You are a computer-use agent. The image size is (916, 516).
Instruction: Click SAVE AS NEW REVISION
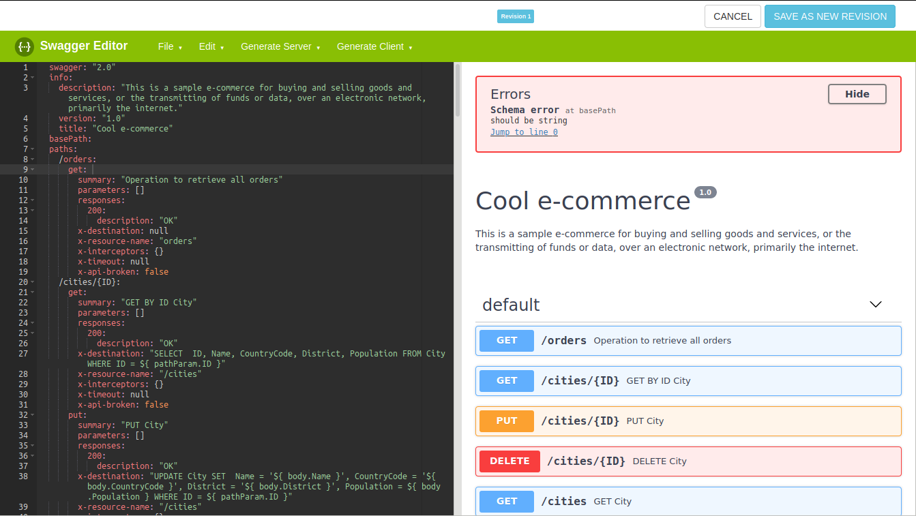pyautogui.click(x=829, y=16)
